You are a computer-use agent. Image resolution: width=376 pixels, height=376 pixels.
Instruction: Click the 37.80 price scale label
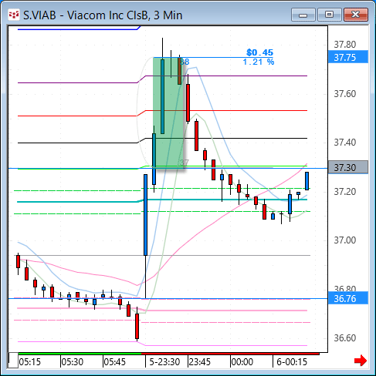point(345,45)
